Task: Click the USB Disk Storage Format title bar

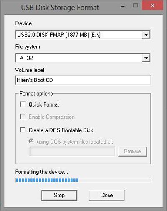Action: point(60,8)
